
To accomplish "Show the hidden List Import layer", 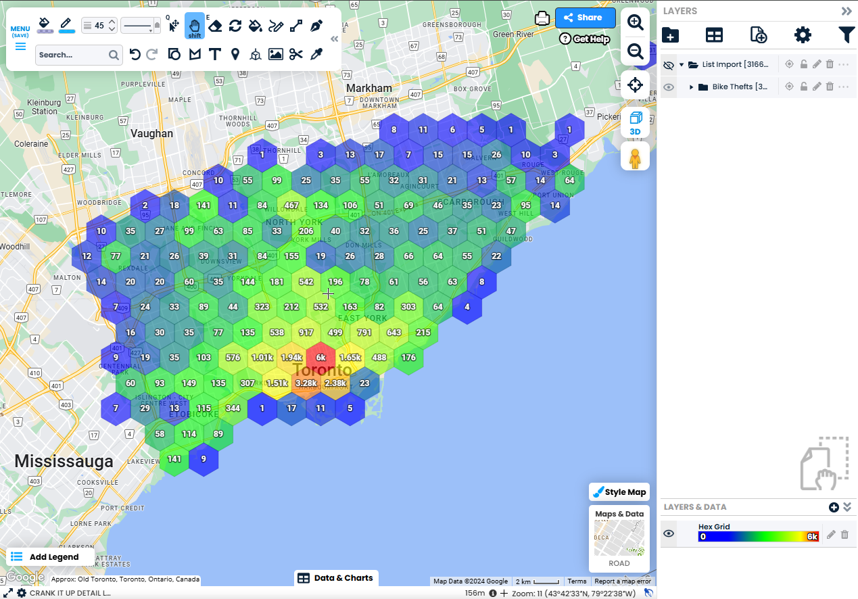I will pos(669,65).
